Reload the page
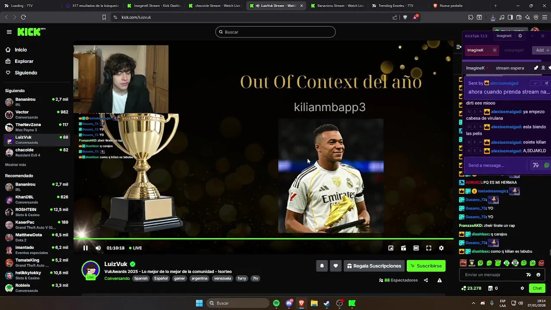Viewport: 551px width, 310px height. click(x=23, y=17)
